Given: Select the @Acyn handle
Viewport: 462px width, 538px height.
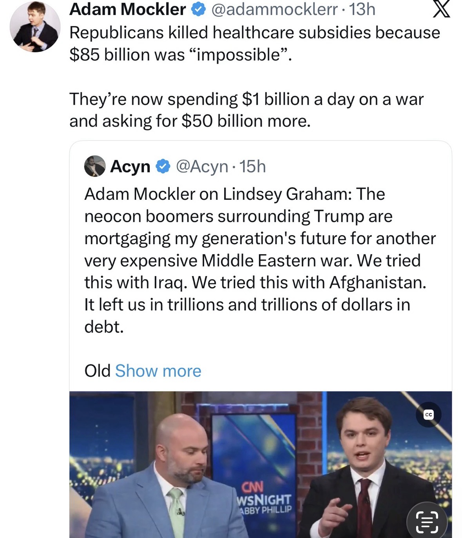Looking at the screenshot, I should click(202, 167).
